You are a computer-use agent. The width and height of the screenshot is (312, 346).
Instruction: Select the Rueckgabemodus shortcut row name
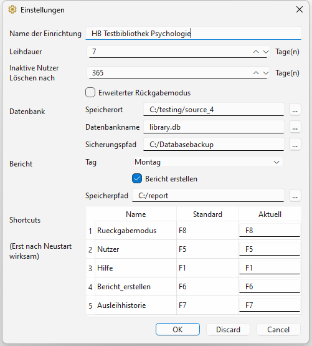136,231
